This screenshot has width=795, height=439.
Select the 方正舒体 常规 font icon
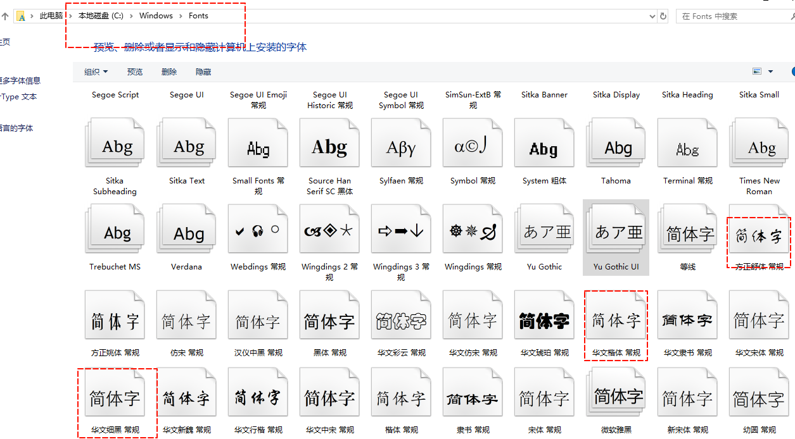point(759,229)
